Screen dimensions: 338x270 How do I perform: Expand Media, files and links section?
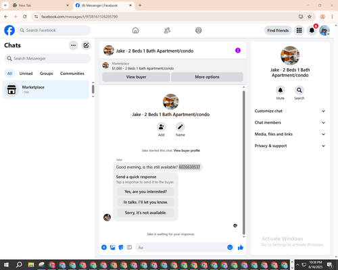(290, 134)
